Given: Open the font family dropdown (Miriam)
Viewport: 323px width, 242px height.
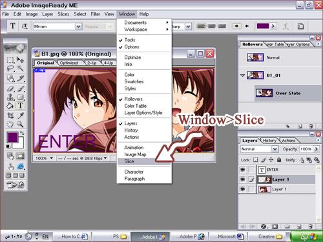Looking at the screenshot, I should (x=79, y=26).
